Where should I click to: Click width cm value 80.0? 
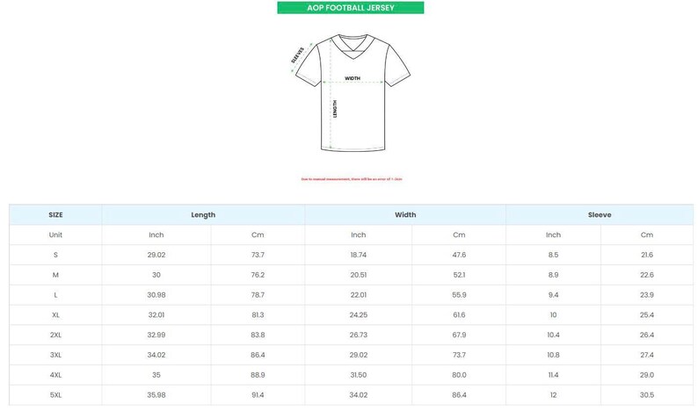459,375
